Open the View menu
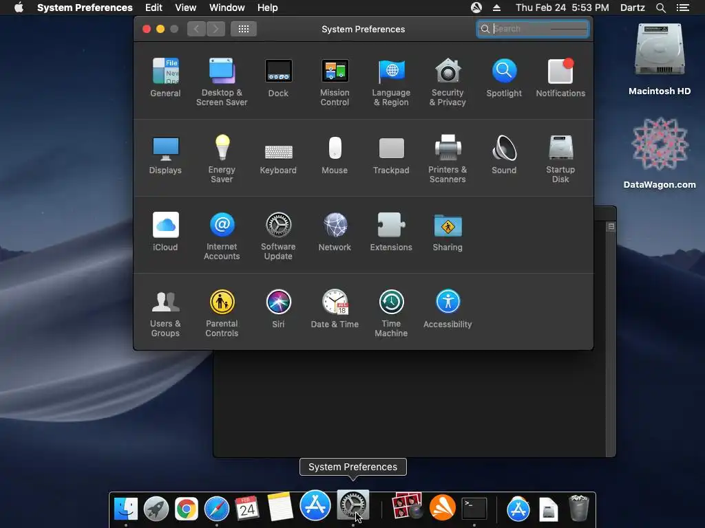The width and height of the screenshot is (705, 528). tap(186, 8)
